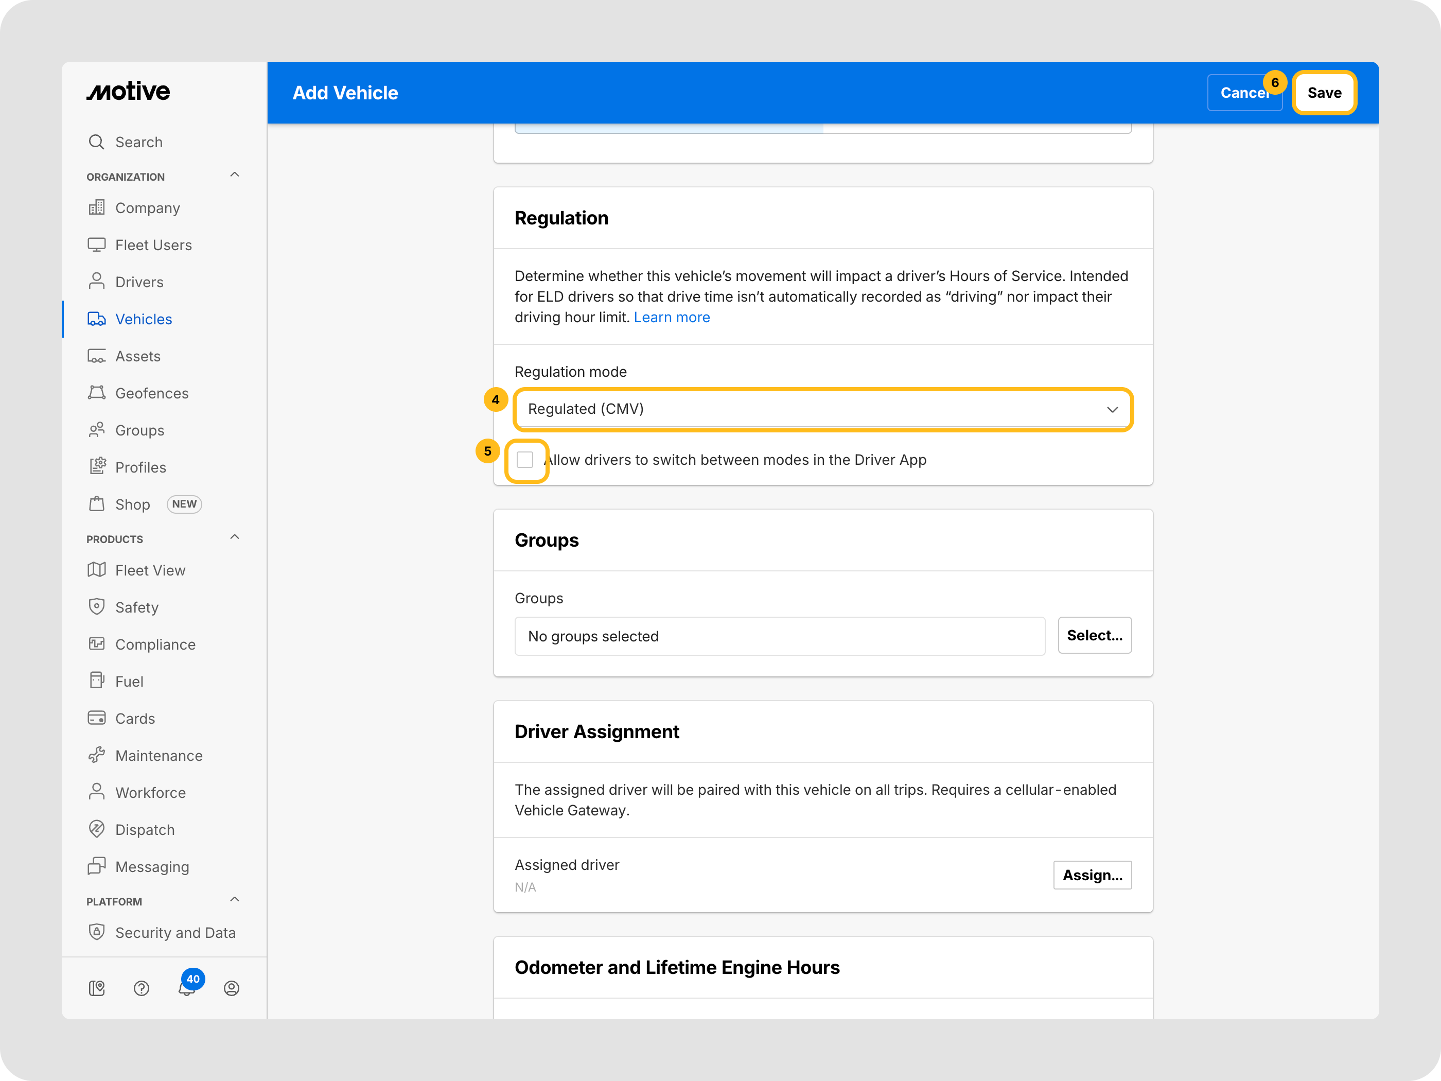Click the Maintenance wrench icon
The image size is (1441, 1081).
click(96, 755)
